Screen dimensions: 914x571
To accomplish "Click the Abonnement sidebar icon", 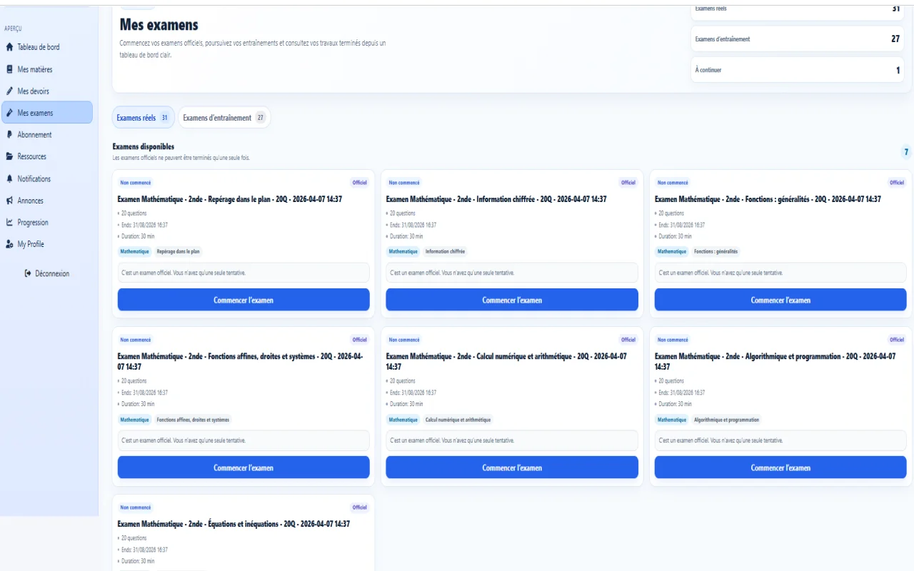I will (9, 134).
